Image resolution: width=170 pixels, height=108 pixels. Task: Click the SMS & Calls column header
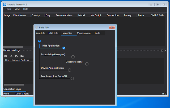coord(158,15)
